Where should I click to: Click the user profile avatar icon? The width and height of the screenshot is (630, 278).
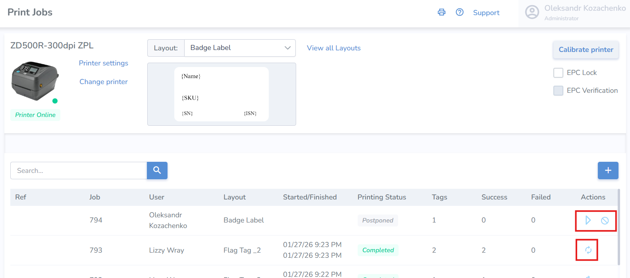532,12
